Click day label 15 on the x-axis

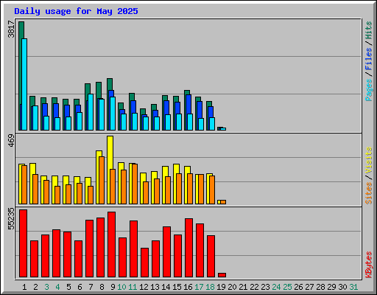(x=177, y=287)
